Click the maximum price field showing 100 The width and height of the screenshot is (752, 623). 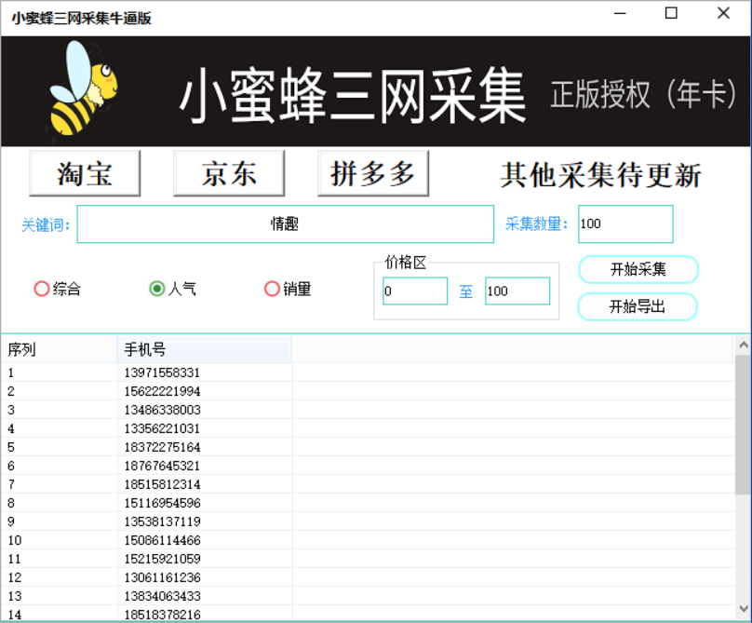tap(517, 291)
